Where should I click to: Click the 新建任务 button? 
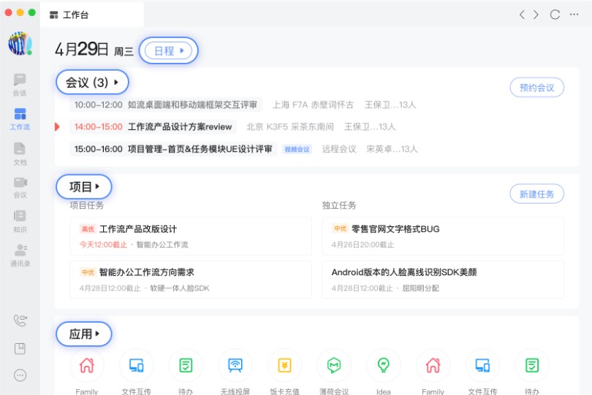[536, 194]
